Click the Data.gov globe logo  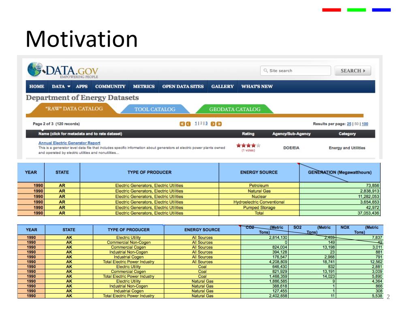pyautogui.click(x=35, y=69)
